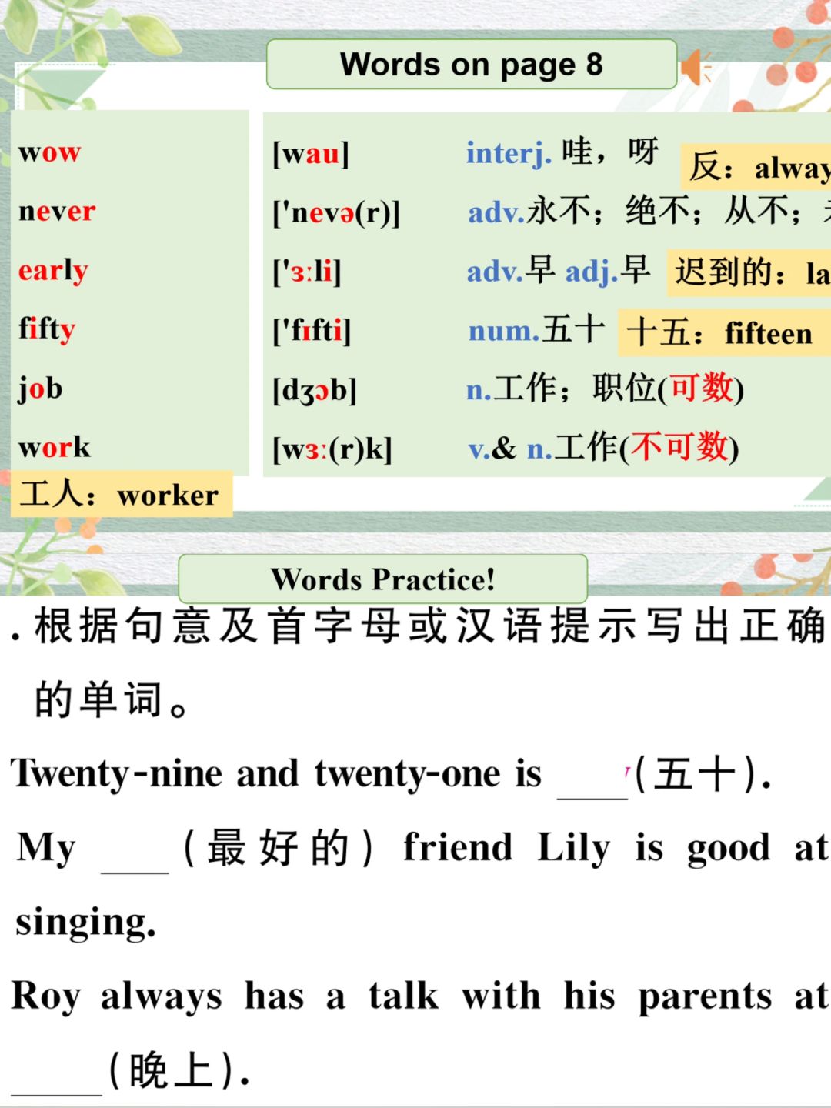This screenshot has width=831, height=1108.
Task: Click the instruction line '根据句意及首字母'
Action: [430, 626]
